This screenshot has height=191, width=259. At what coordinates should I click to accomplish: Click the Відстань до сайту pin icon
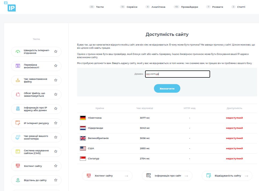tap(18, 180)
